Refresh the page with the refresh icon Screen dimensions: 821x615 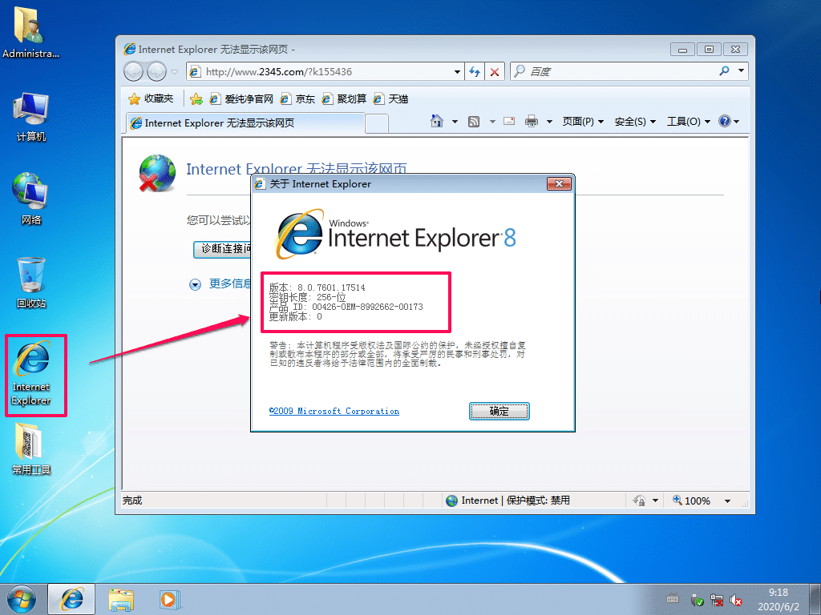click(x=473, y=71)
